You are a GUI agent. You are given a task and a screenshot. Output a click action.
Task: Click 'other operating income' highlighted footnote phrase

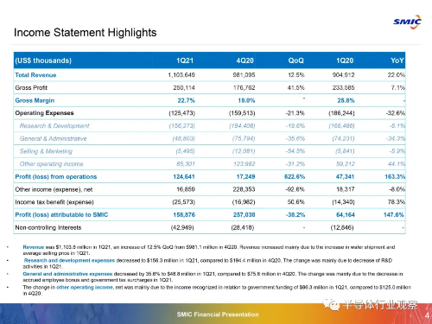(x=85, y=287)
